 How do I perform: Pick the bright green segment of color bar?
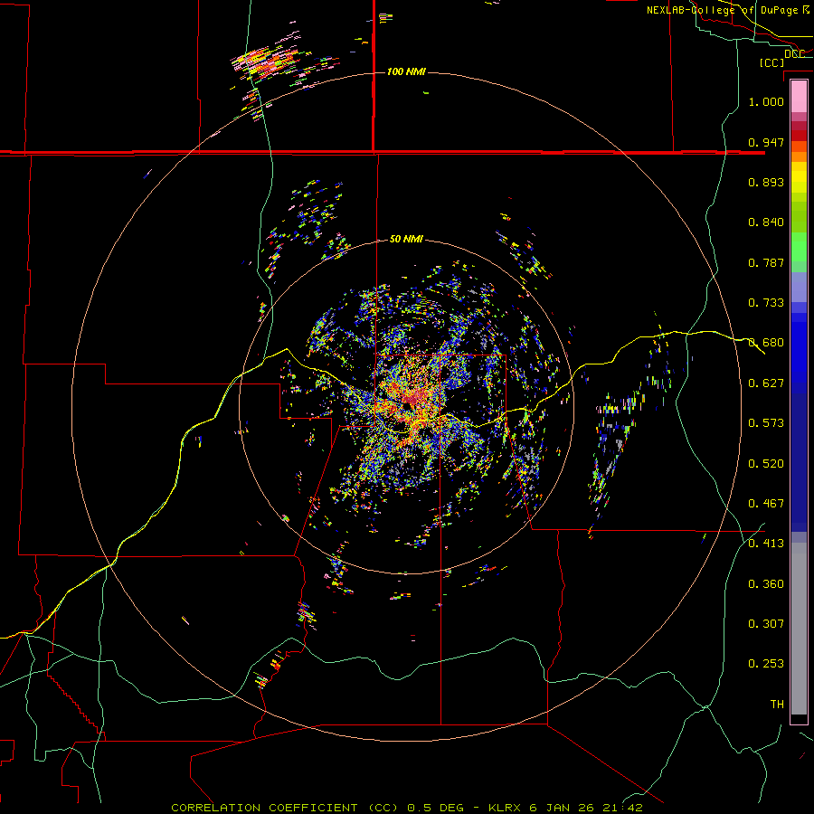799,247
